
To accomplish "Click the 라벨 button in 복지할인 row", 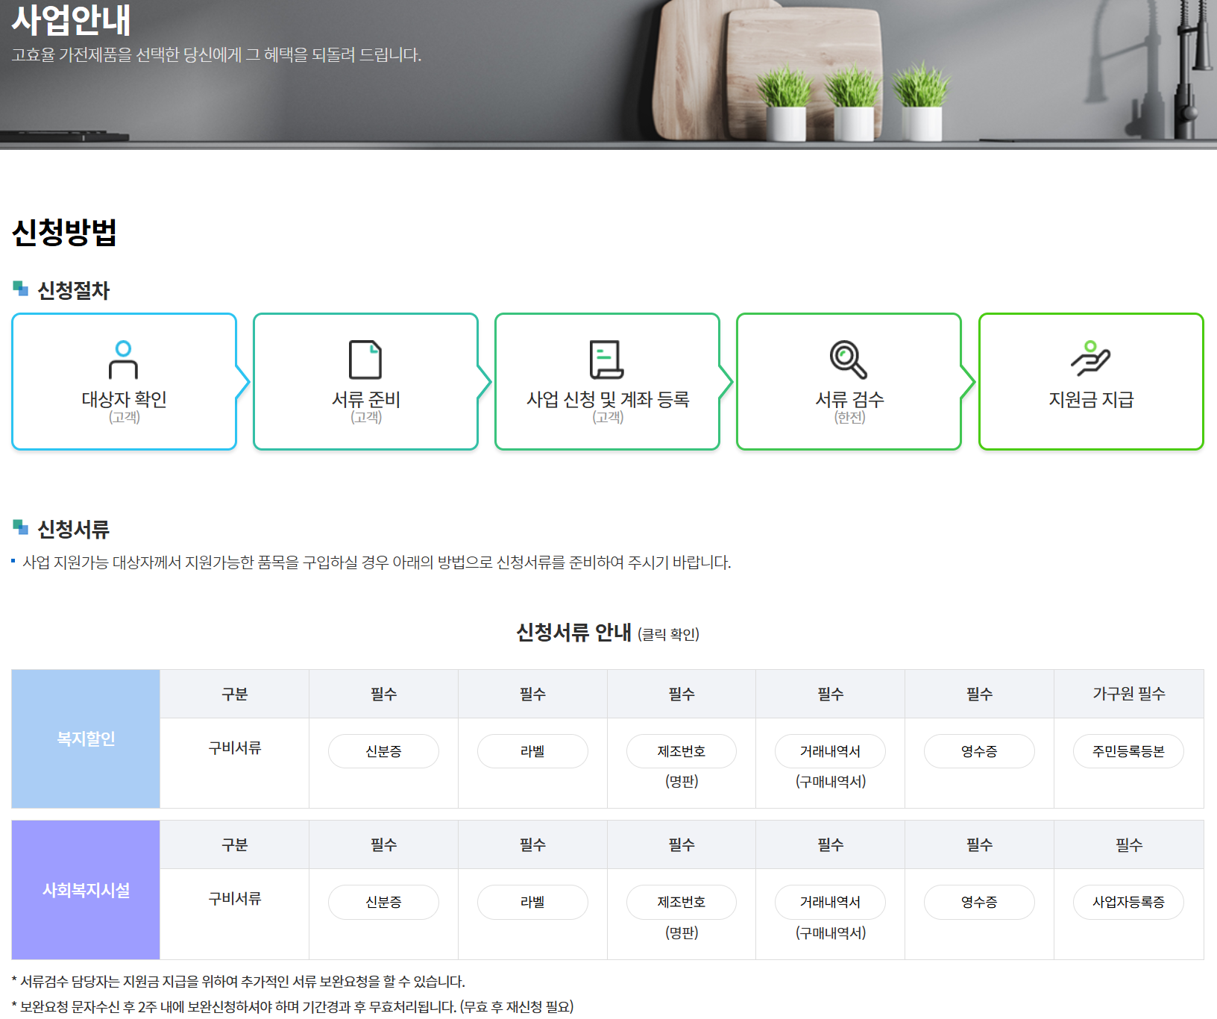I will pyautogui.click(x=532, y=751).
